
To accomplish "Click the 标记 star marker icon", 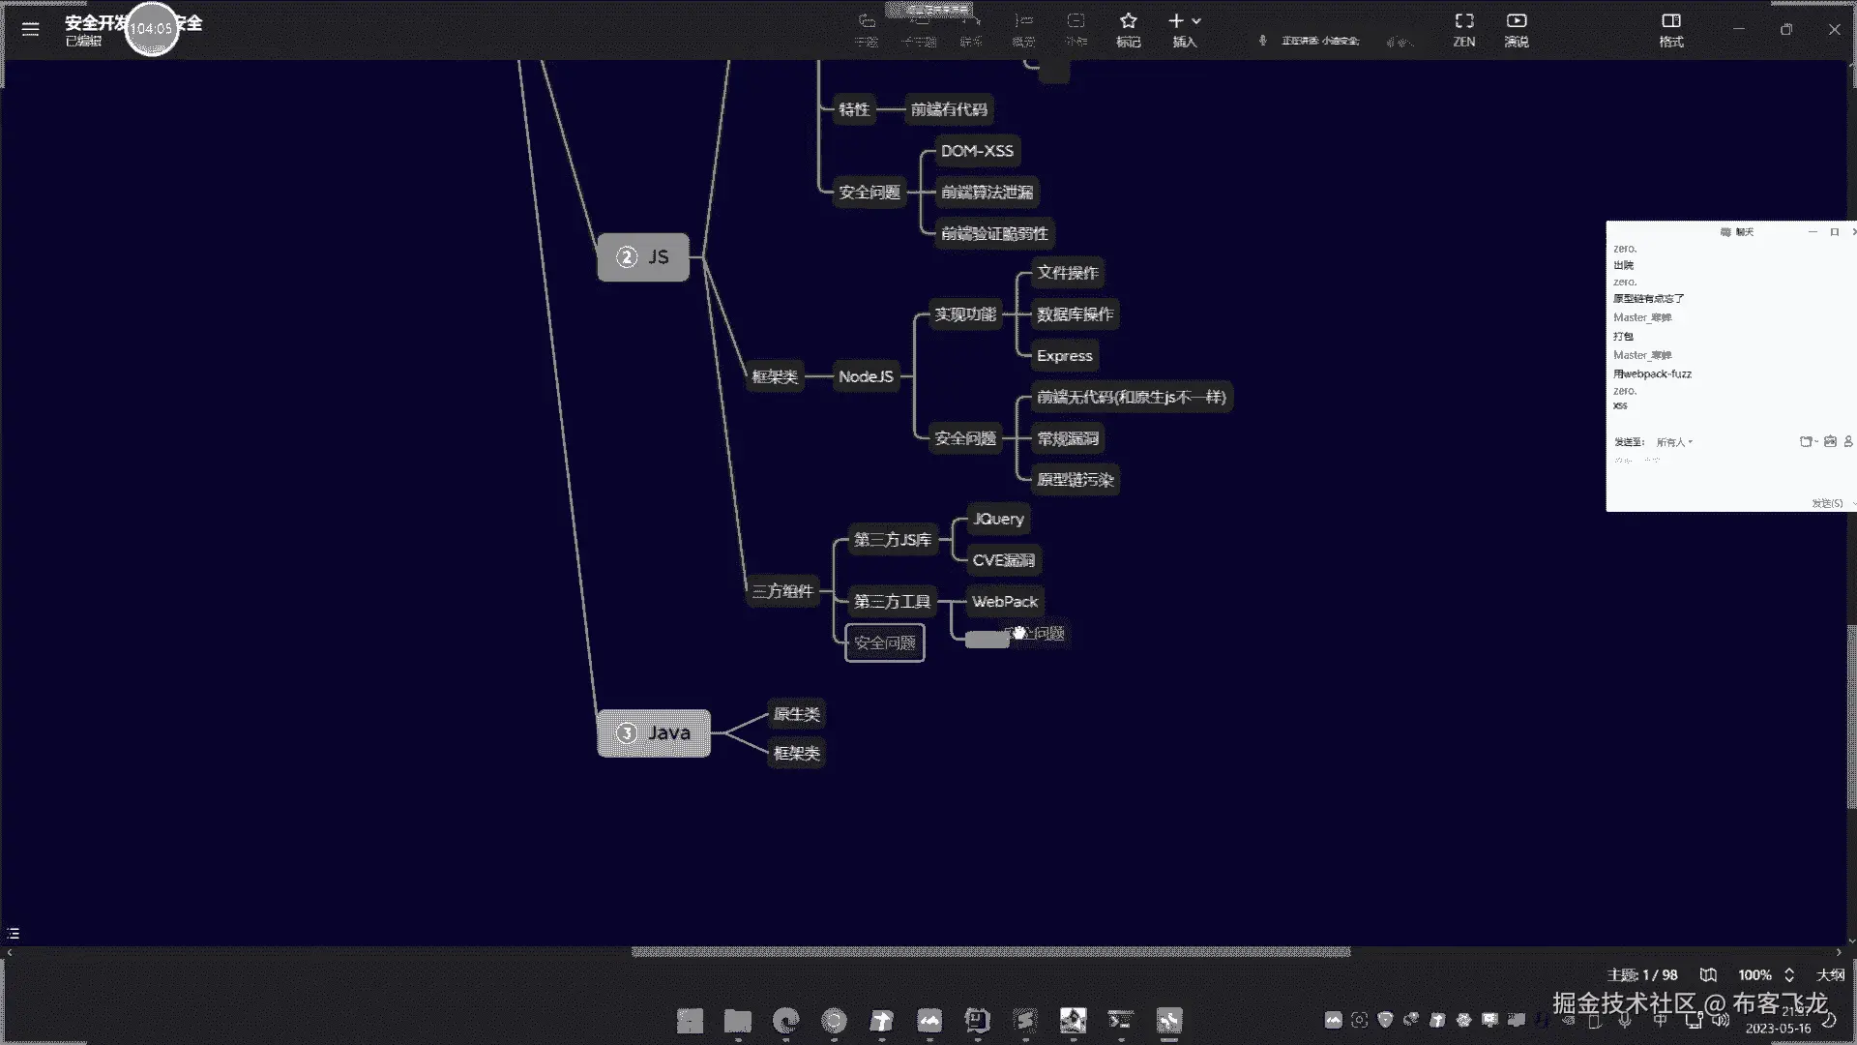I will (x=1128, y=21).
